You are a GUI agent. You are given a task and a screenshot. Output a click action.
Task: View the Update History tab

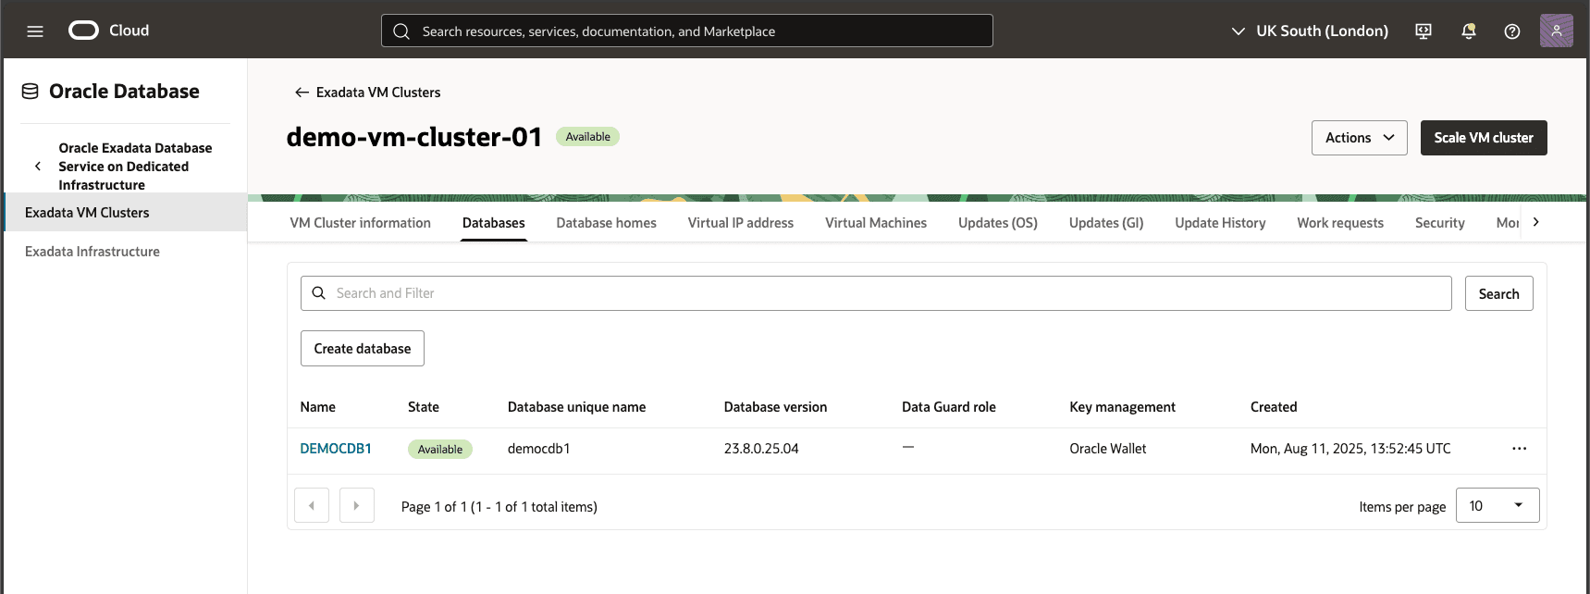pos(1220,223)
